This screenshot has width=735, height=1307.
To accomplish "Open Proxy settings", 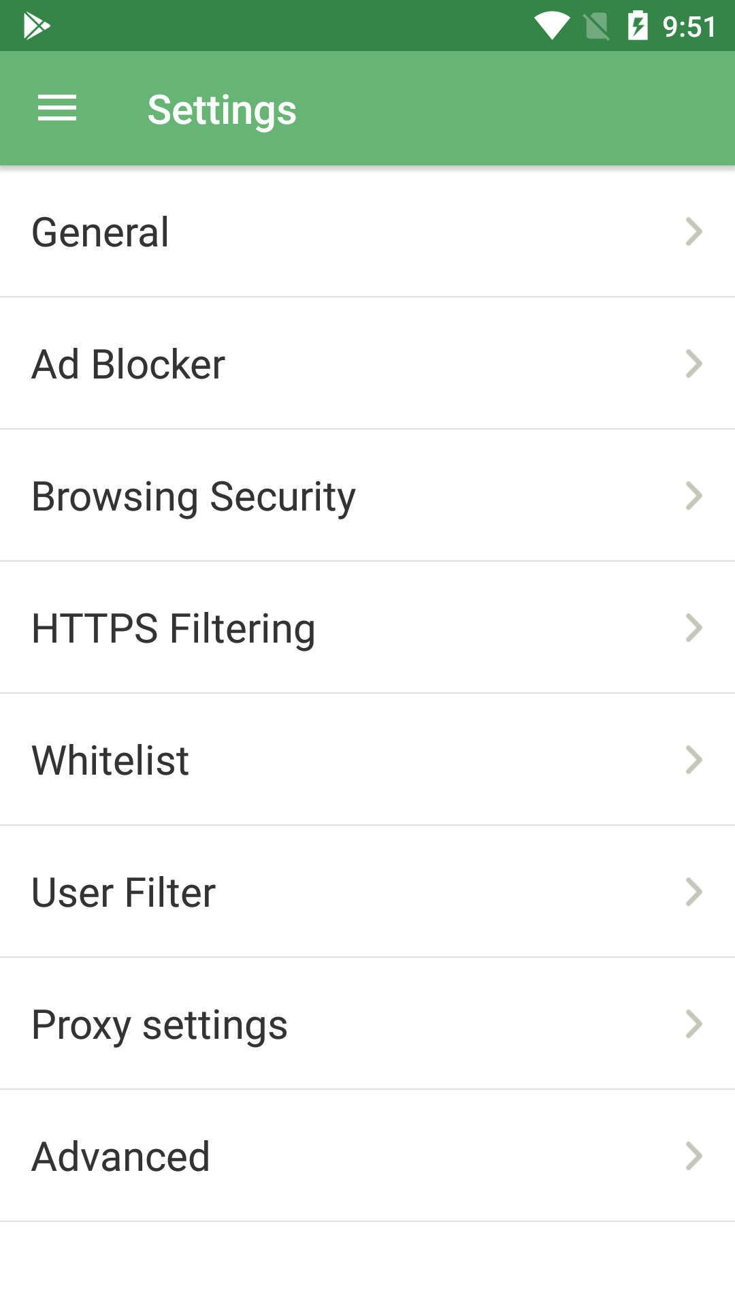I will [160, 1024].
